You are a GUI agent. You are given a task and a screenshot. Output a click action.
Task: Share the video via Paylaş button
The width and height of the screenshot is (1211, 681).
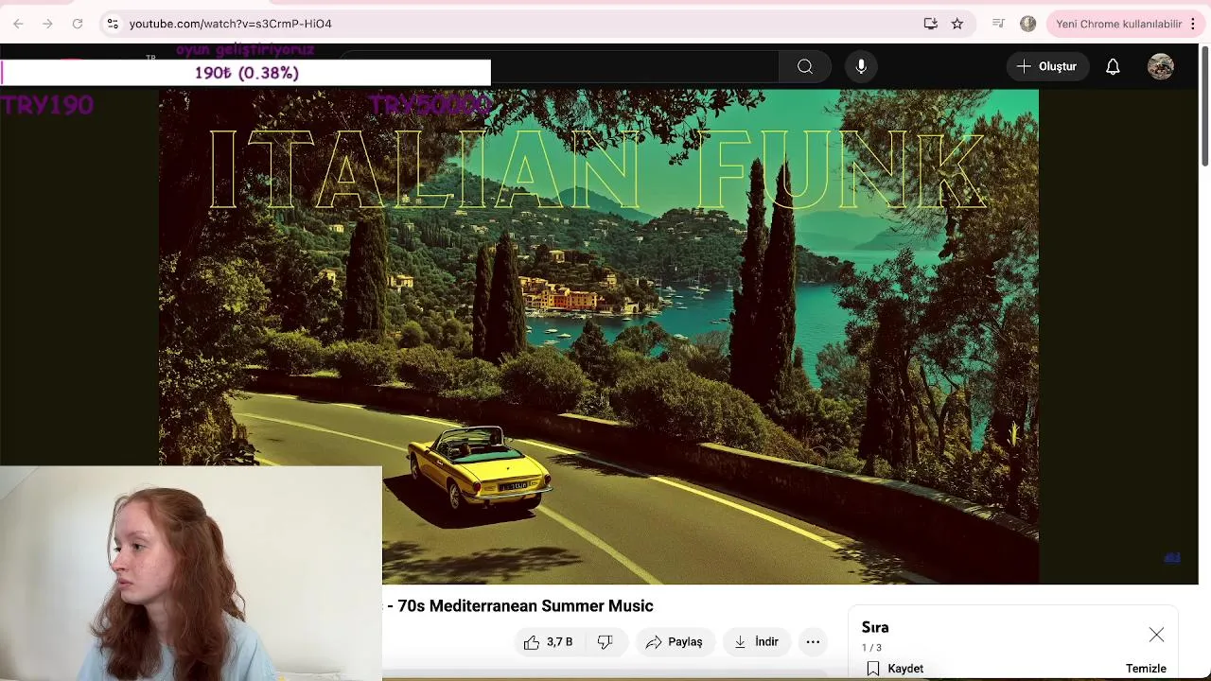click(x=675, y=642)
